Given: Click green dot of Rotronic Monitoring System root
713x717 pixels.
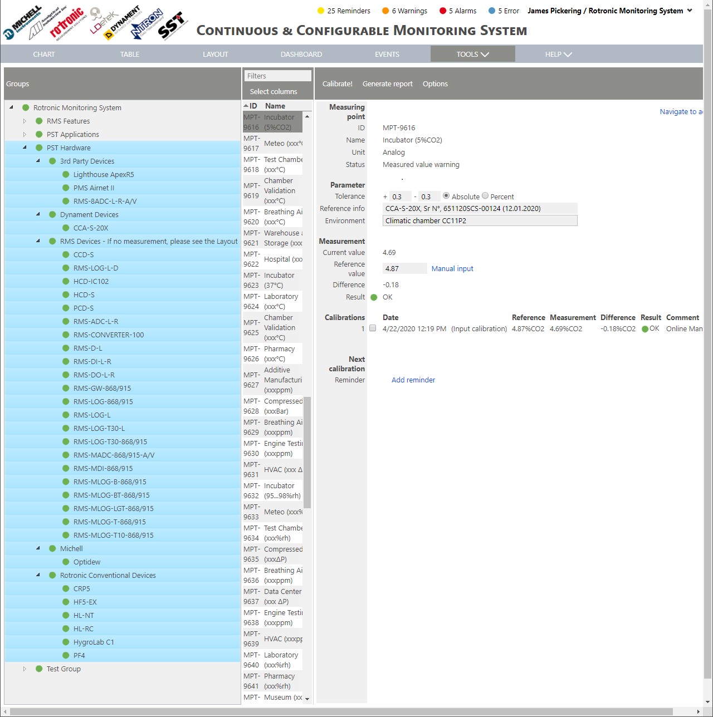Looking at the screenshot, I should click(26, 107).
